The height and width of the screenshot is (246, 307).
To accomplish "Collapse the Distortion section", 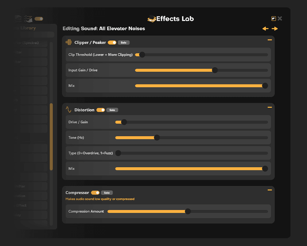I will click(x=270, y=107).
